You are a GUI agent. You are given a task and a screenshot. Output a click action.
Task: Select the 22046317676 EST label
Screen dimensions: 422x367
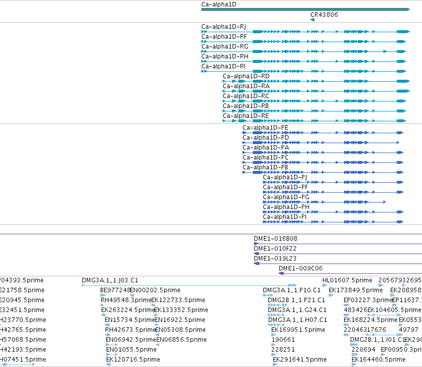(x=365, y=330)
